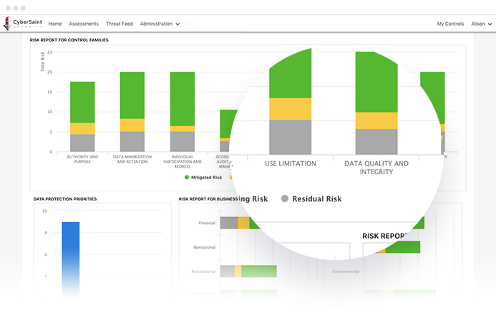Toggle the Mitigated Risk legend entry
The height and width of the screenshot is (321, 496).
click(x=203, y=177)
